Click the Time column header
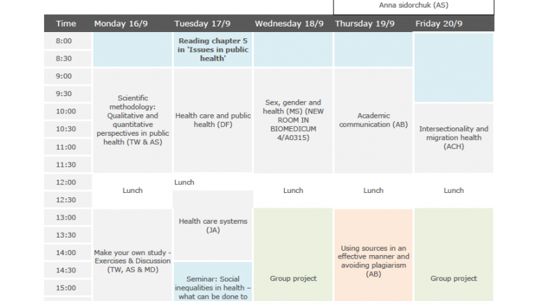Screen dimensions: 536x301 66,24
